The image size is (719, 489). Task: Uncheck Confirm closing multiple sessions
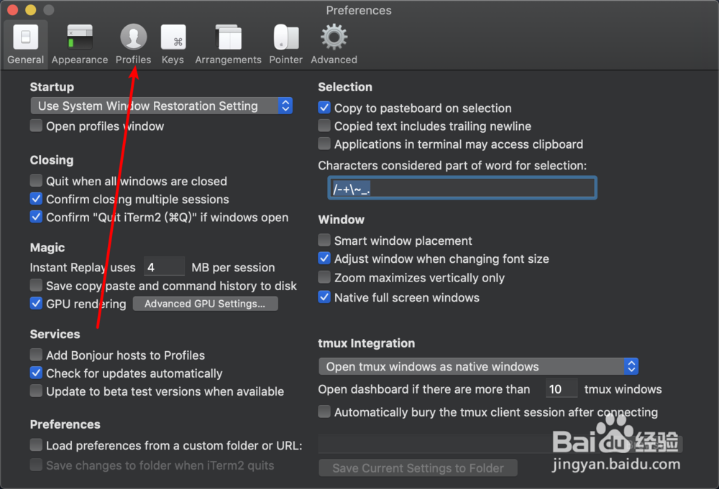(36, 199)
